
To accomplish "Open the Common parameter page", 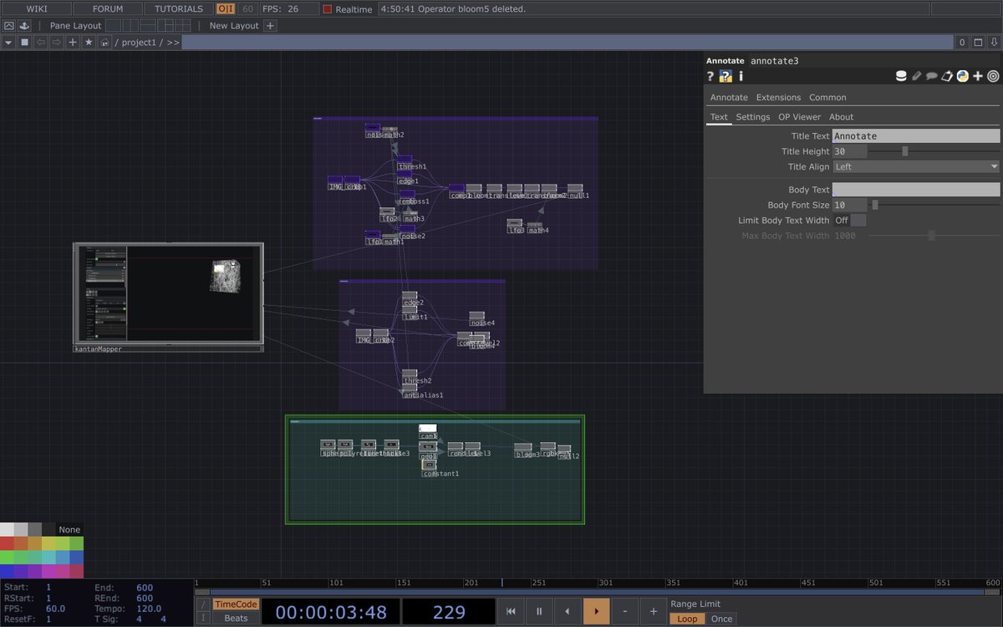I will [827, 98].
